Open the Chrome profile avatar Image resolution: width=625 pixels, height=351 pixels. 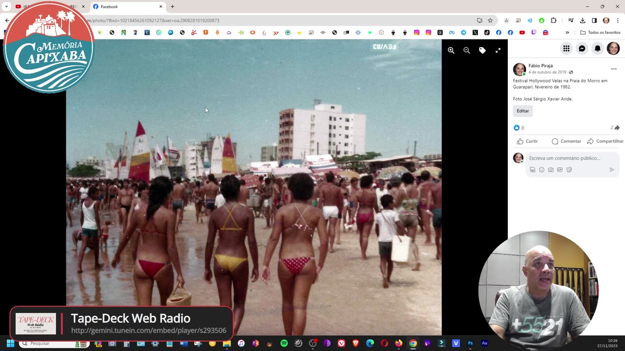click(x=606, y=20)
